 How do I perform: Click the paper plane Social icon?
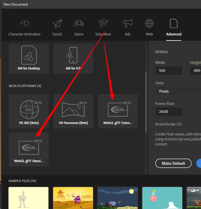click(57, 23)
